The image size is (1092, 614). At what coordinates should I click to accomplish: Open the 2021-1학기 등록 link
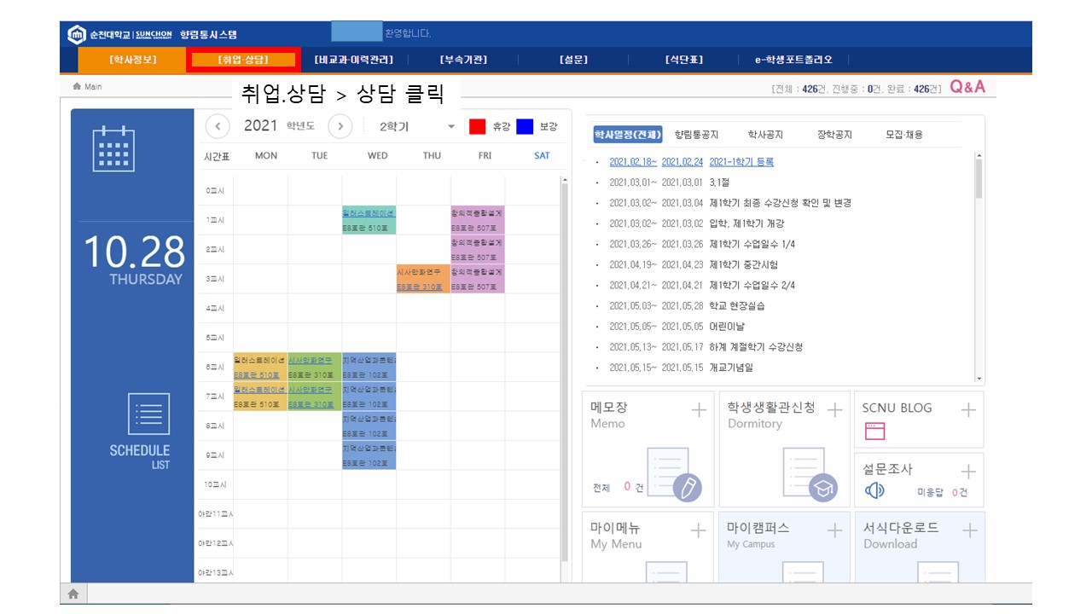741,162
